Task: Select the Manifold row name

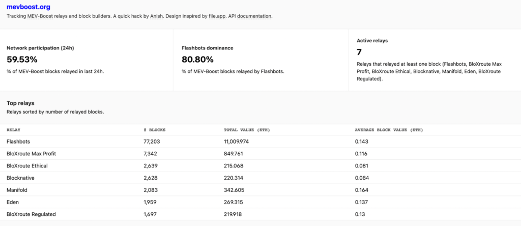Action: (x=17, y=190)
